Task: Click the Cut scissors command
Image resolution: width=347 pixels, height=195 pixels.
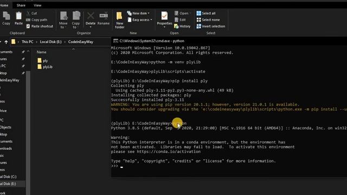Action: [x=31, y=13]
